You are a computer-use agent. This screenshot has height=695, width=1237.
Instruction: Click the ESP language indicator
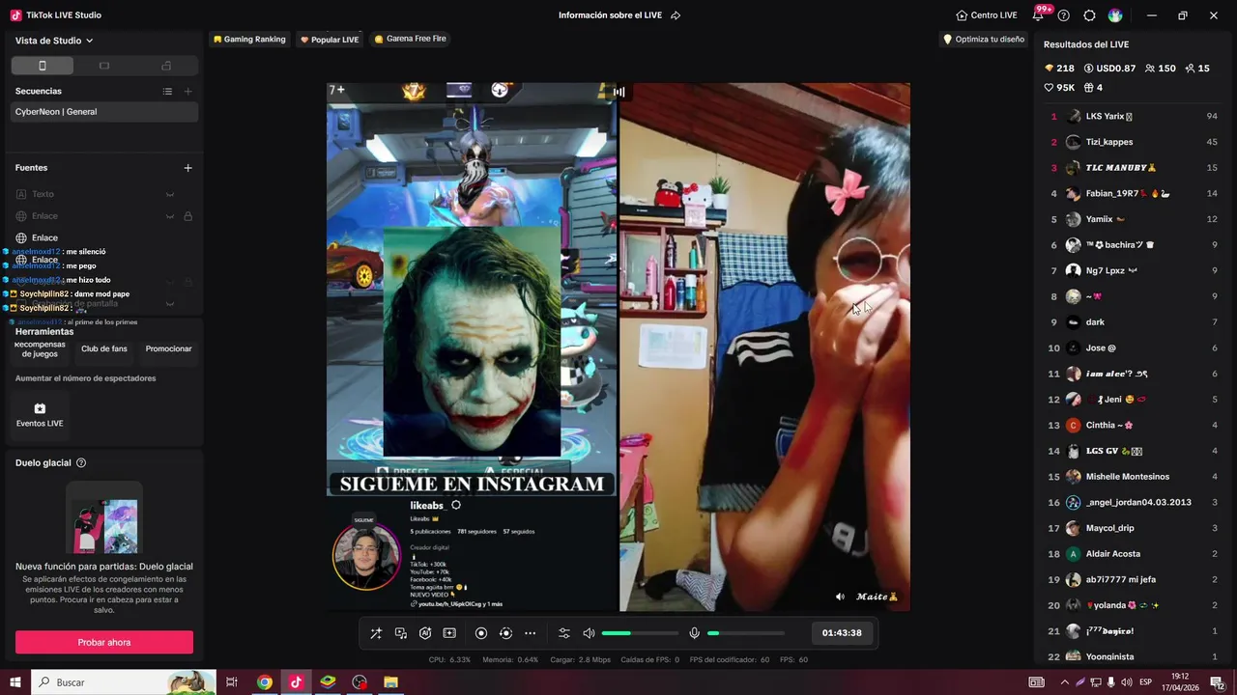pyautogui.click(x=1146, y=682)
